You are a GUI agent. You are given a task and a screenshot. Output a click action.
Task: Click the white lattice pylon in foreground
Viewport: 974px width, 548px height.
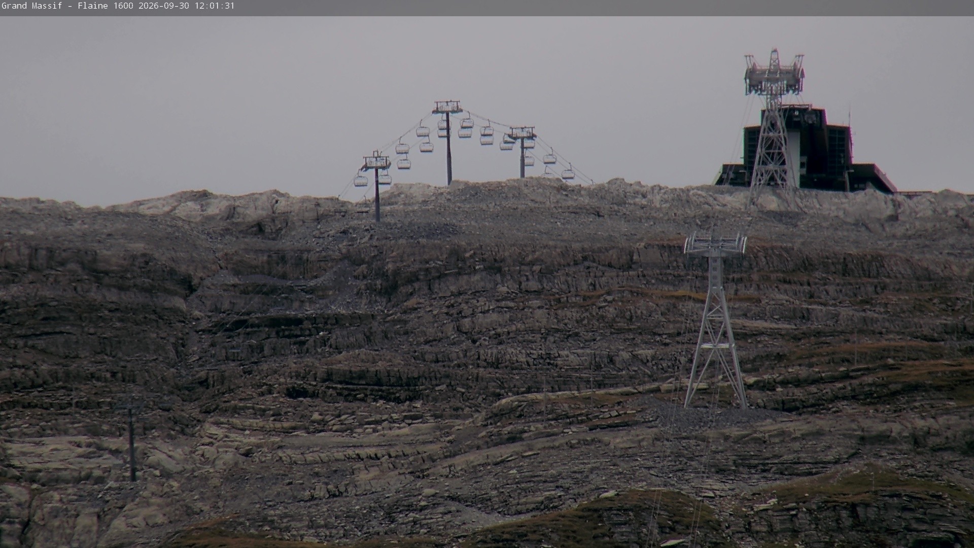[715, 320]
